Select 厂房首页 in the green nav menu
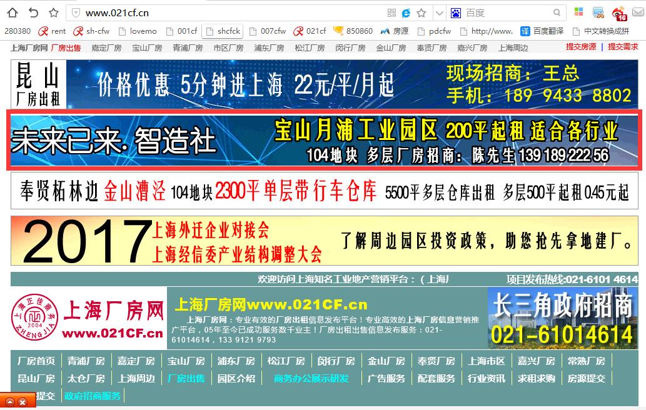The image size is (646, 410). tap(36, 361)
